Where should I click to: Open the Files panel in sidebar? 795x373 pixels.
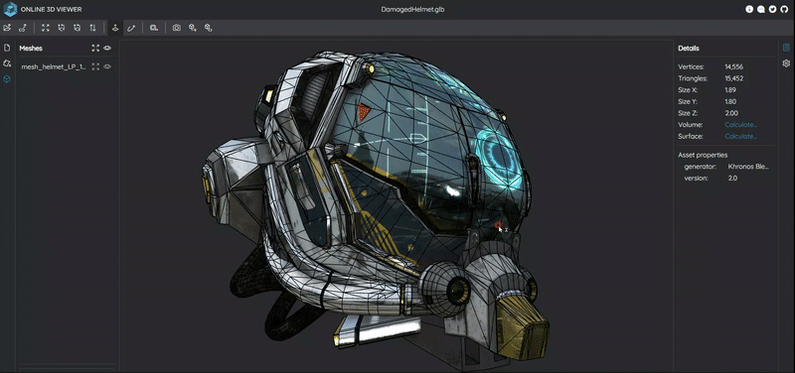pyautogui.click(x=7, y=48)
